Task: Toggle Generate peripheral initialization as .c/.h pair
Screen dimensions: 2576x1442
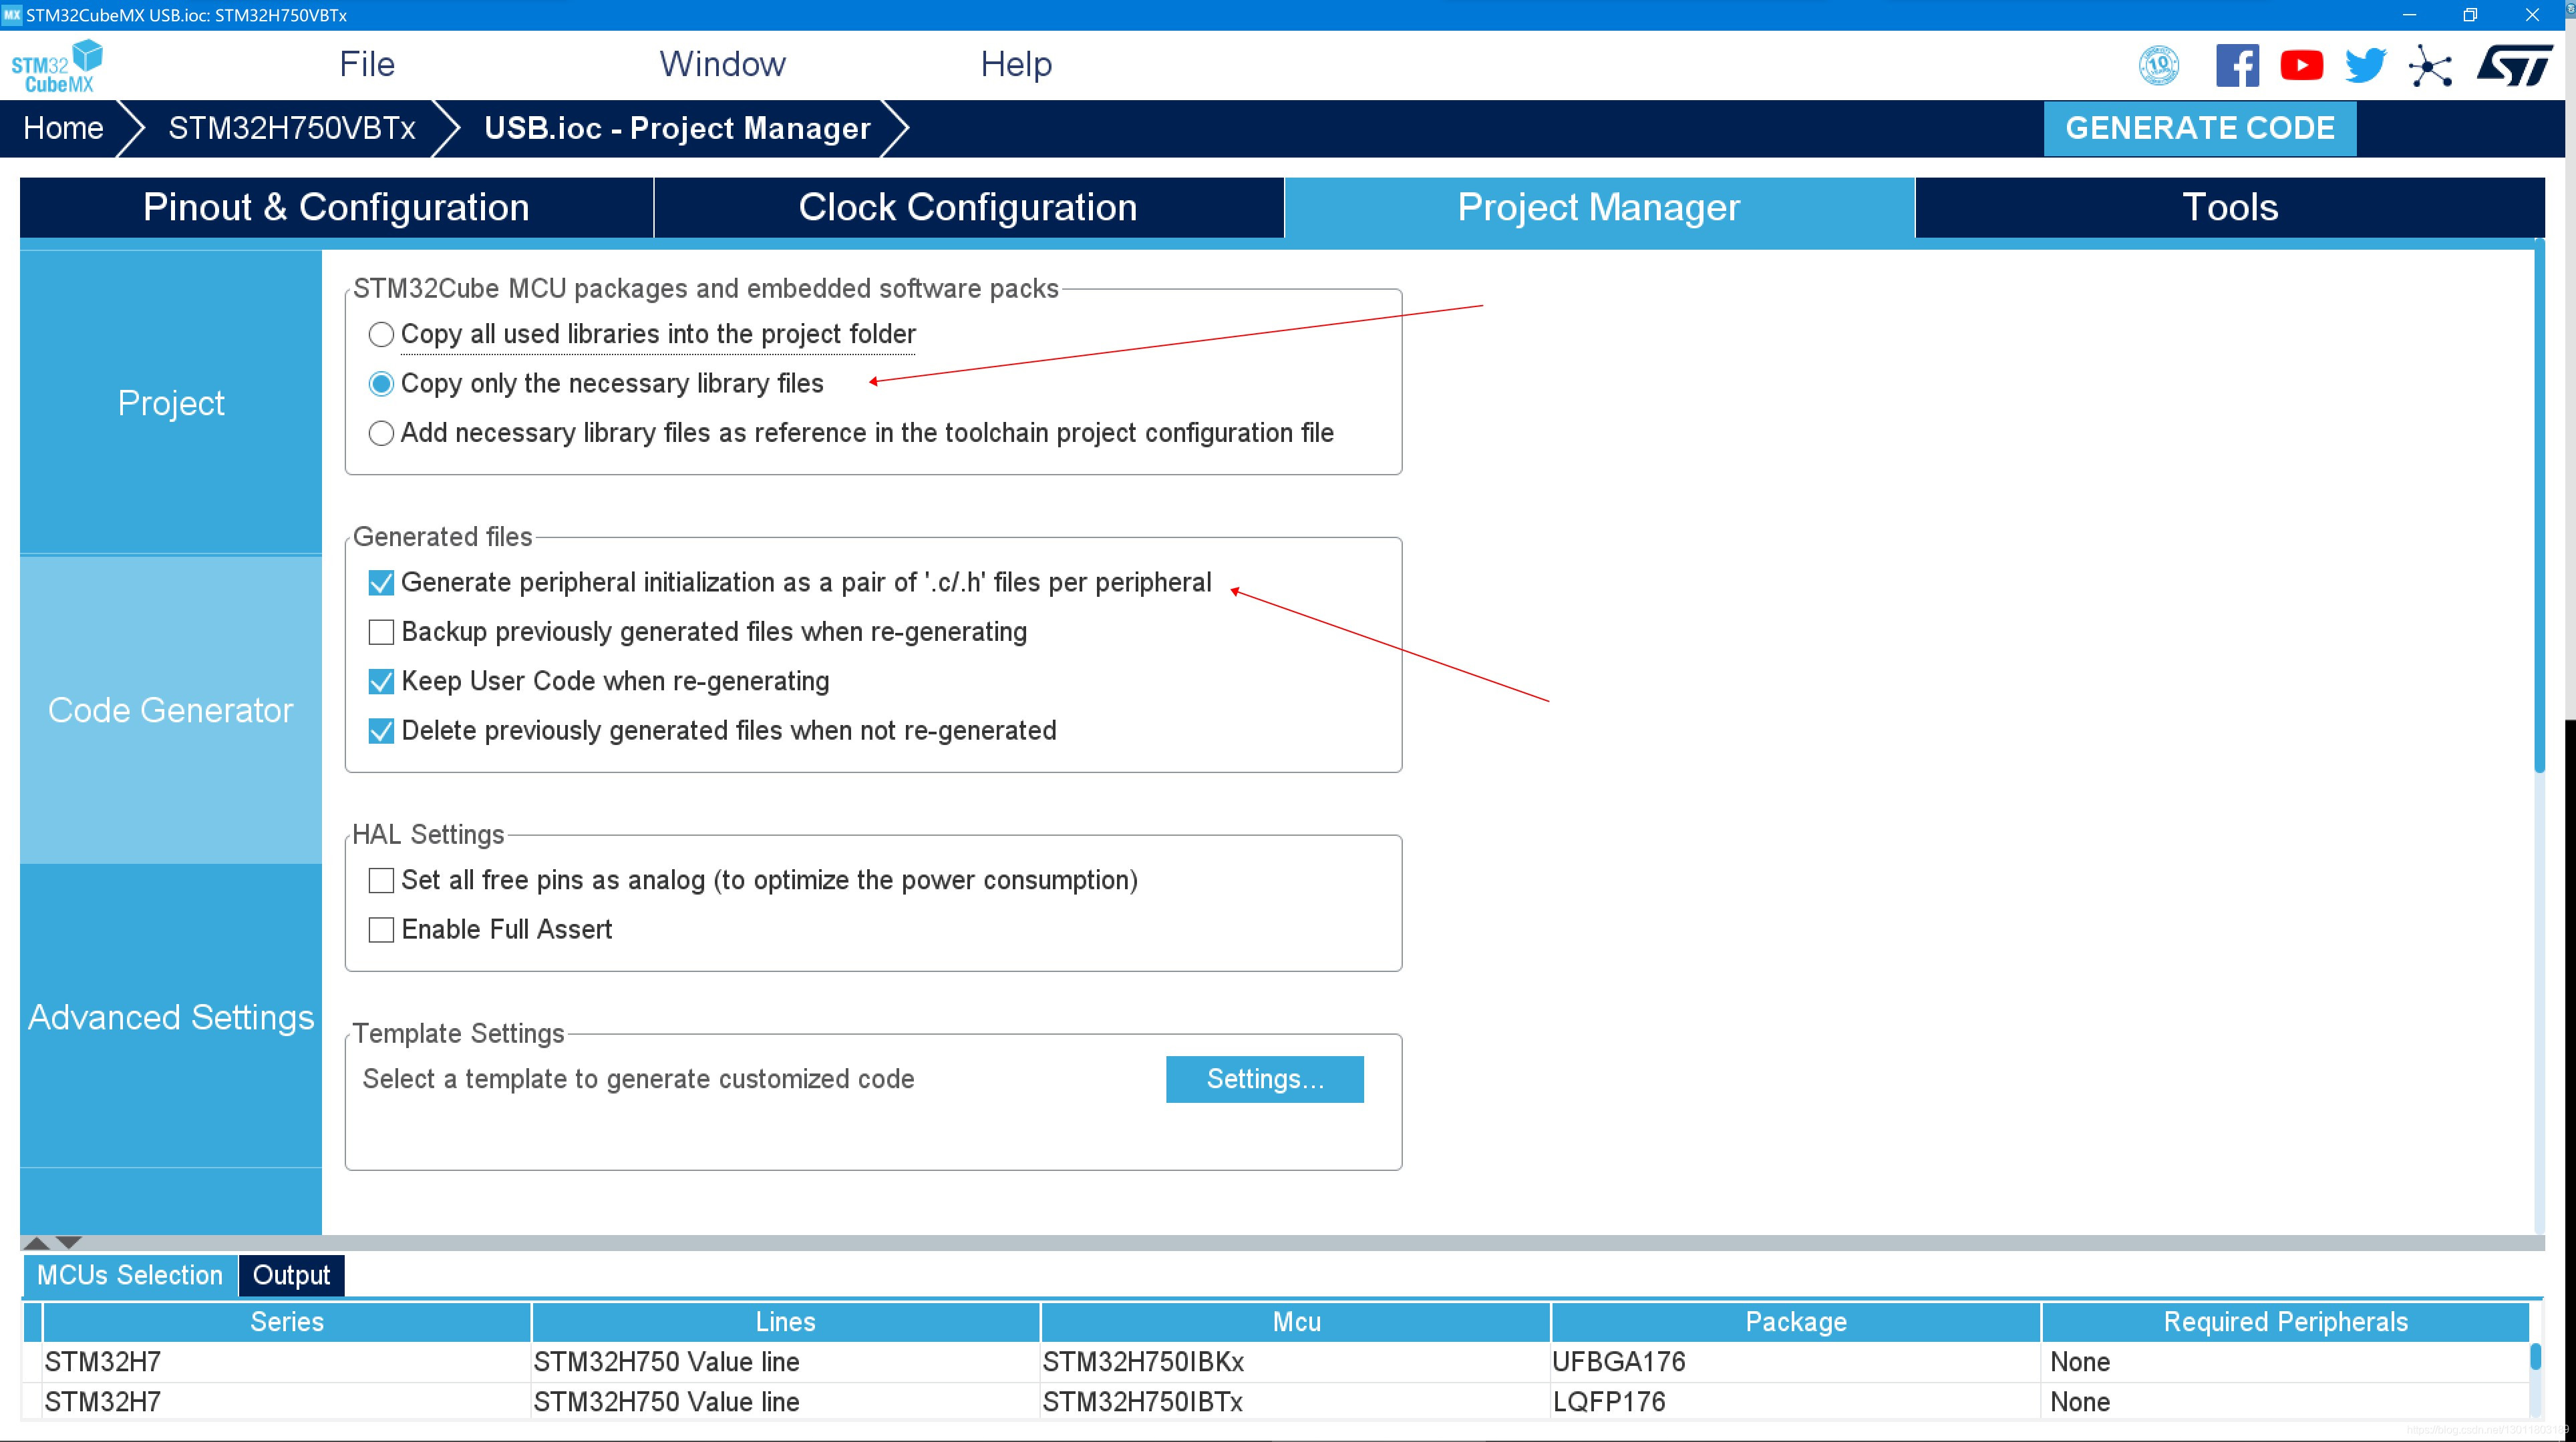Action: point(381,583)
